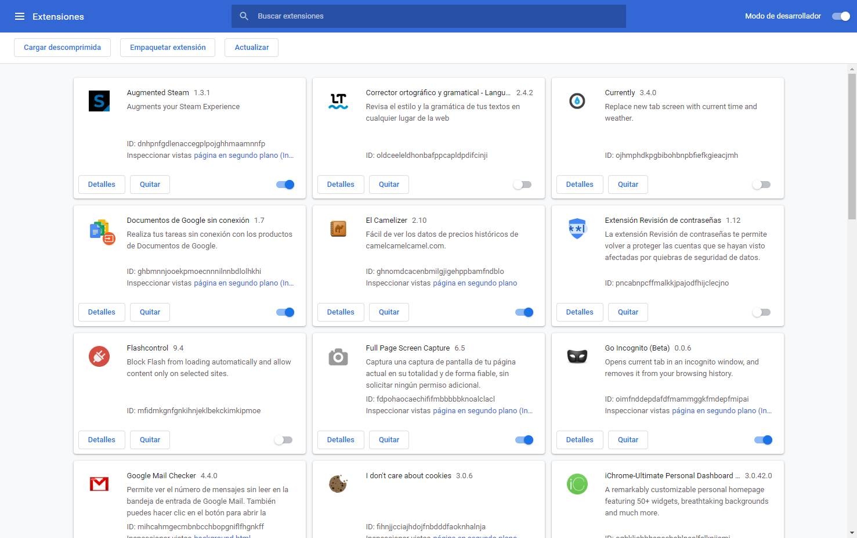Click Quitar for Go Incognito (Beta)
This screenshot has width=857, height=538.
tap(628, 440)
